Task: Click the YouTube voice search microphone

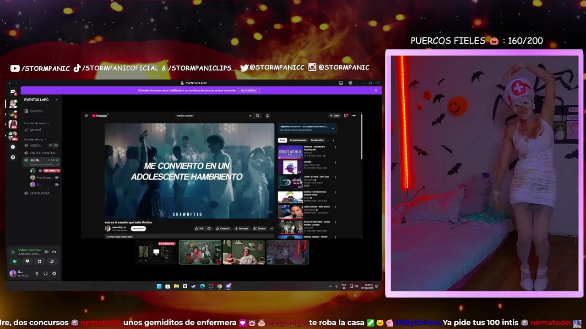Action: 267,116
